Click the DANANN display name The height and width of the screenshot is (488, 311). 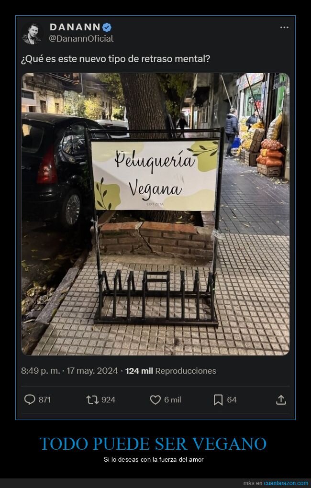75,27
